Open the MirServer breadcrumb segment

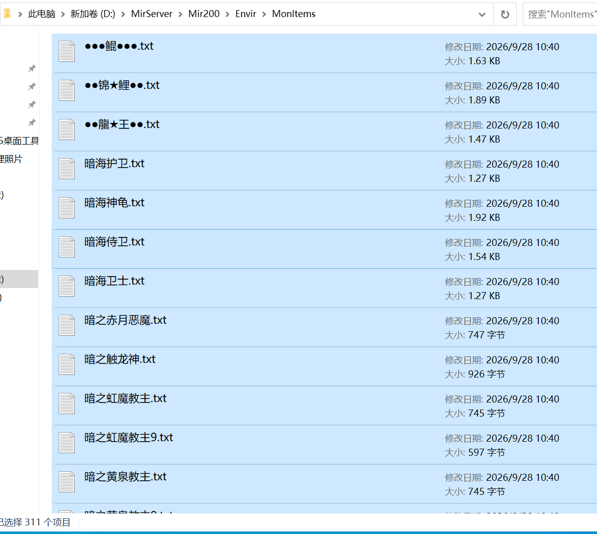(x=152, y=14)
